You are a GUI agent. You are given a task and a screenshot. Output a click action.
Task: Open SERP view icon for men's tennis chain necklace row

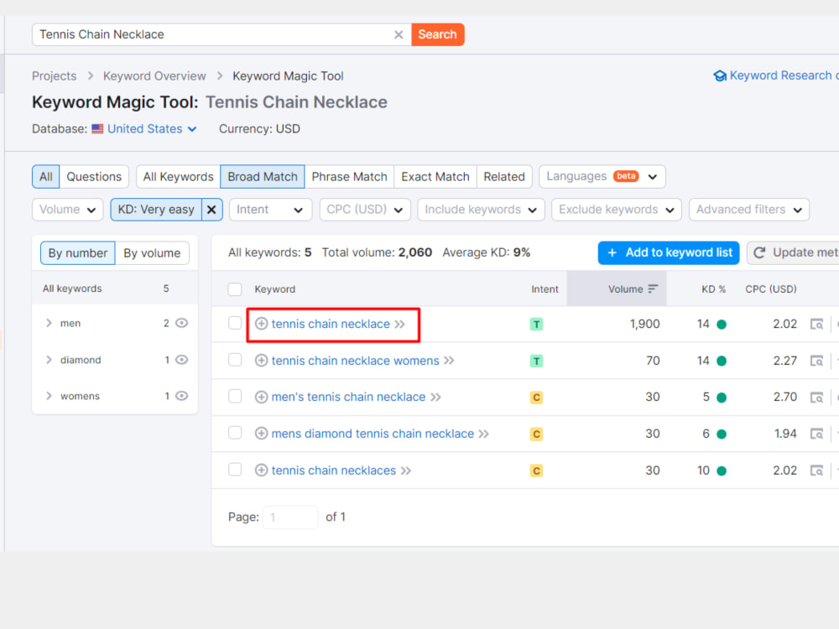816,398
